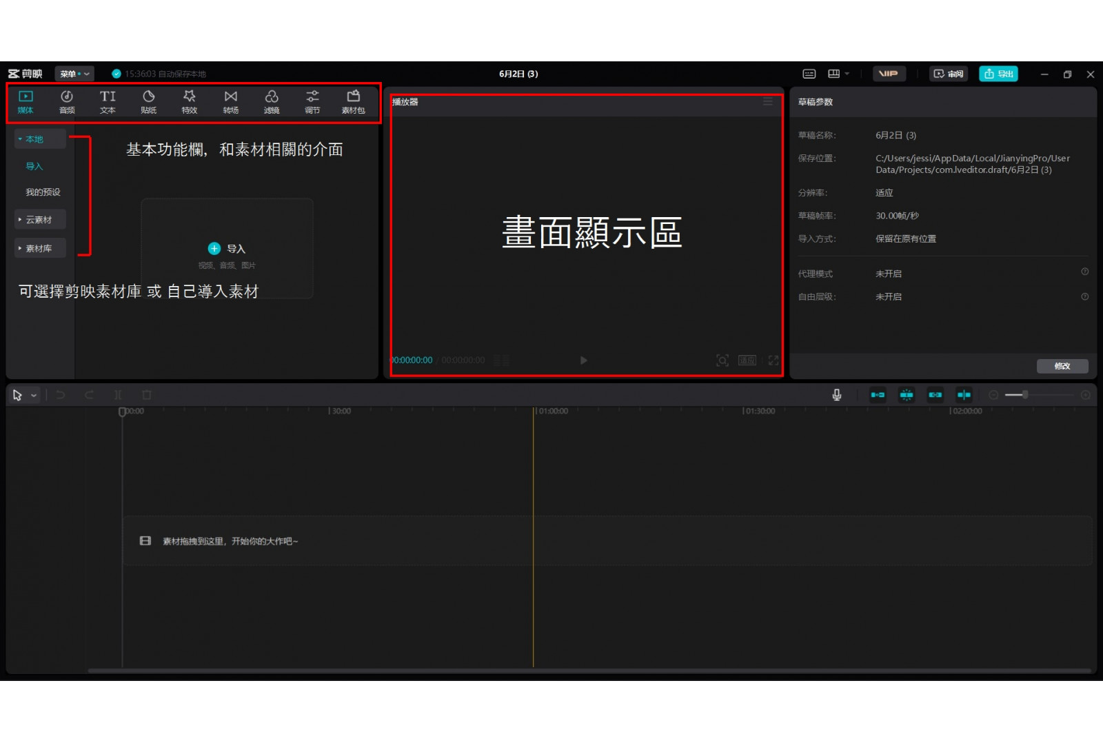Collapse the 本地 (Local) section
The height and width of the screenshot is (743, 1103).
pos(41,139)
